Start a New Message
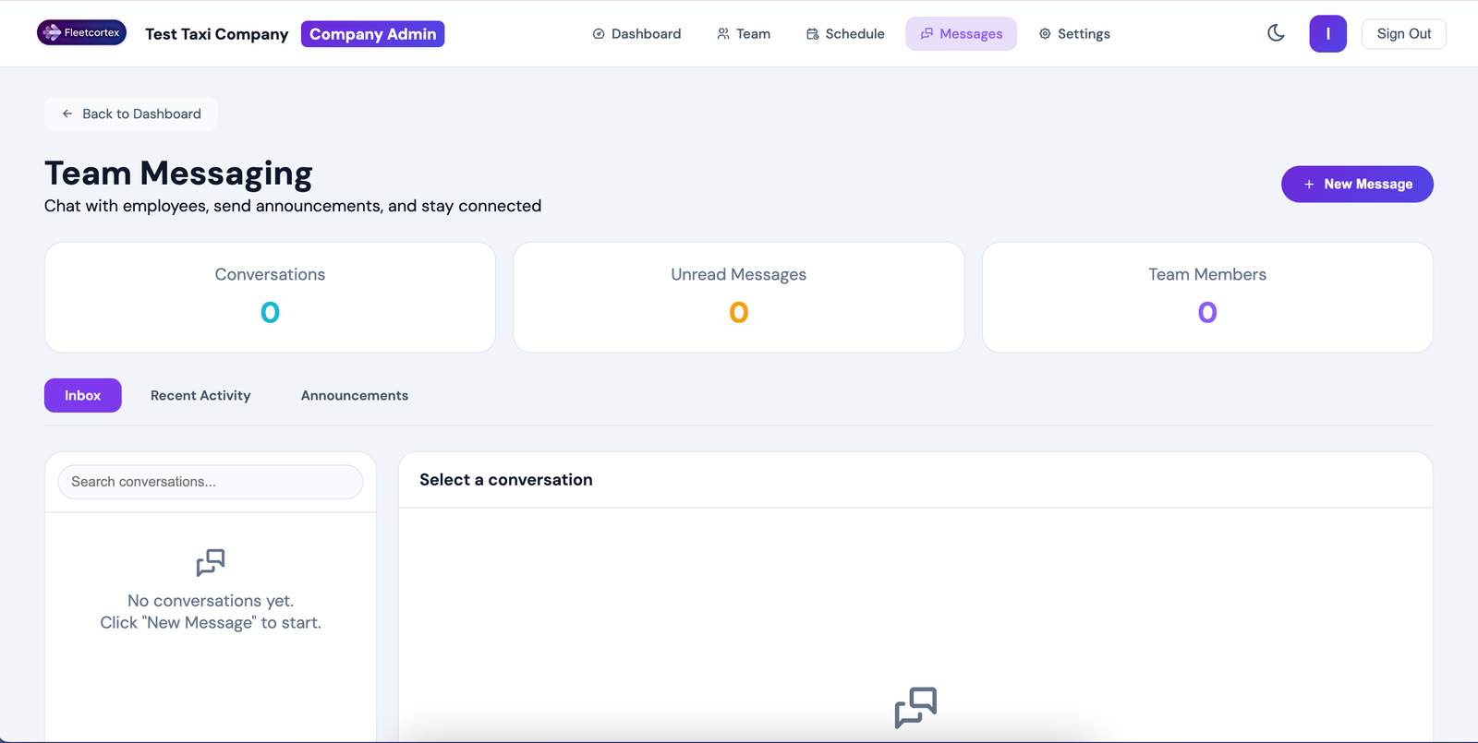 point(1357,184)
